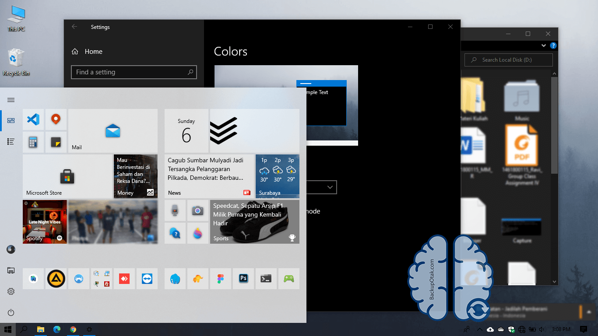
Task: Click the Windows Start button
Action: (8, 329)
